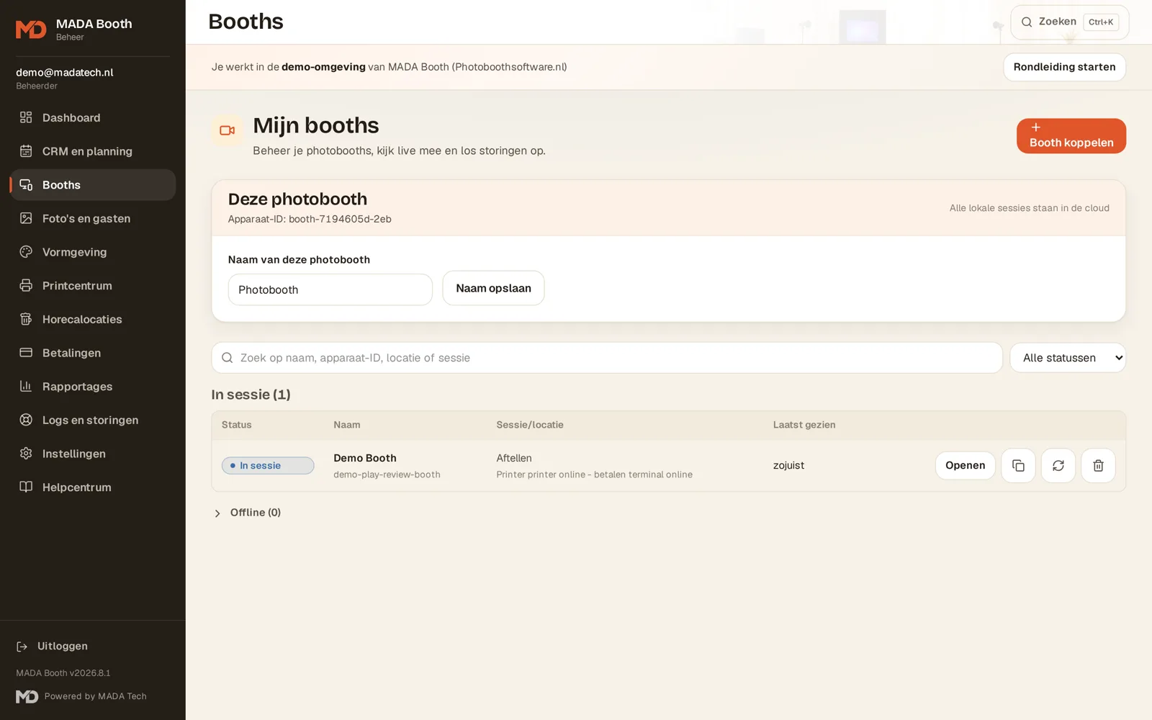This screenshot has width=1152, height=720.
Task: Open CRM en planning section
Action: (x=93, y=151)
